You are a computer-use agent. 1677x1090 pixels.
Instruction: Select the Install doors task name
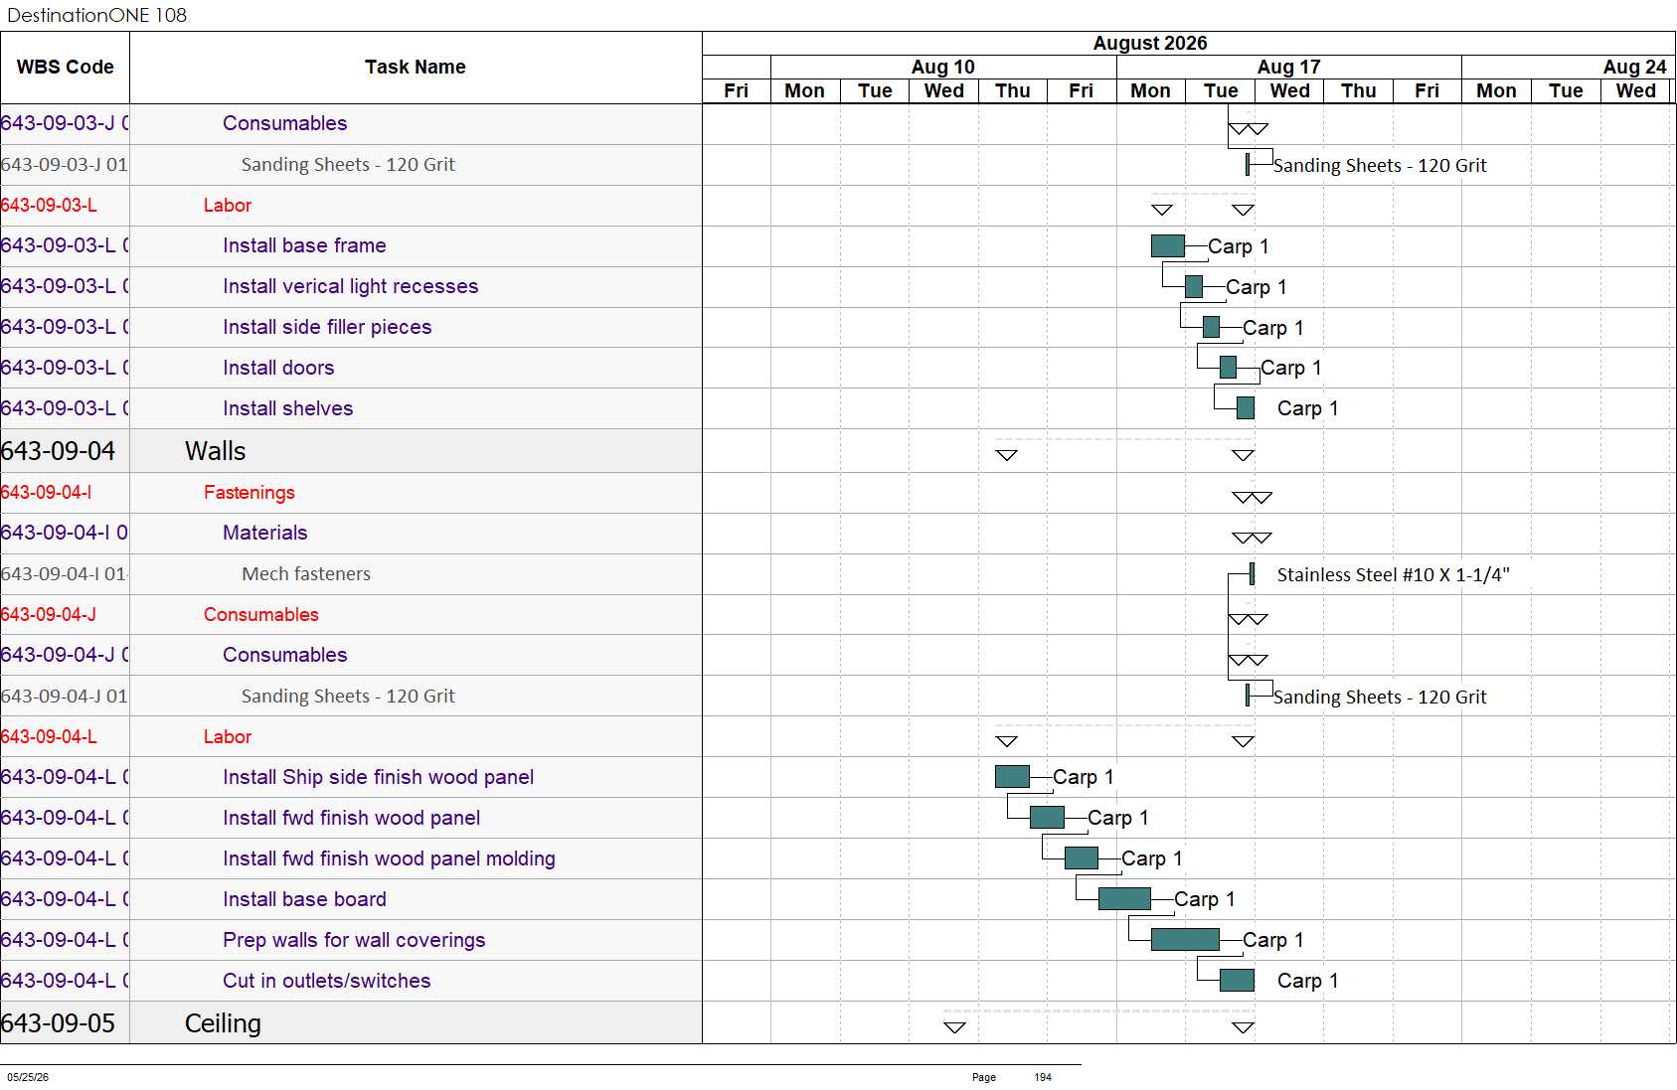[x=278, y=368]
